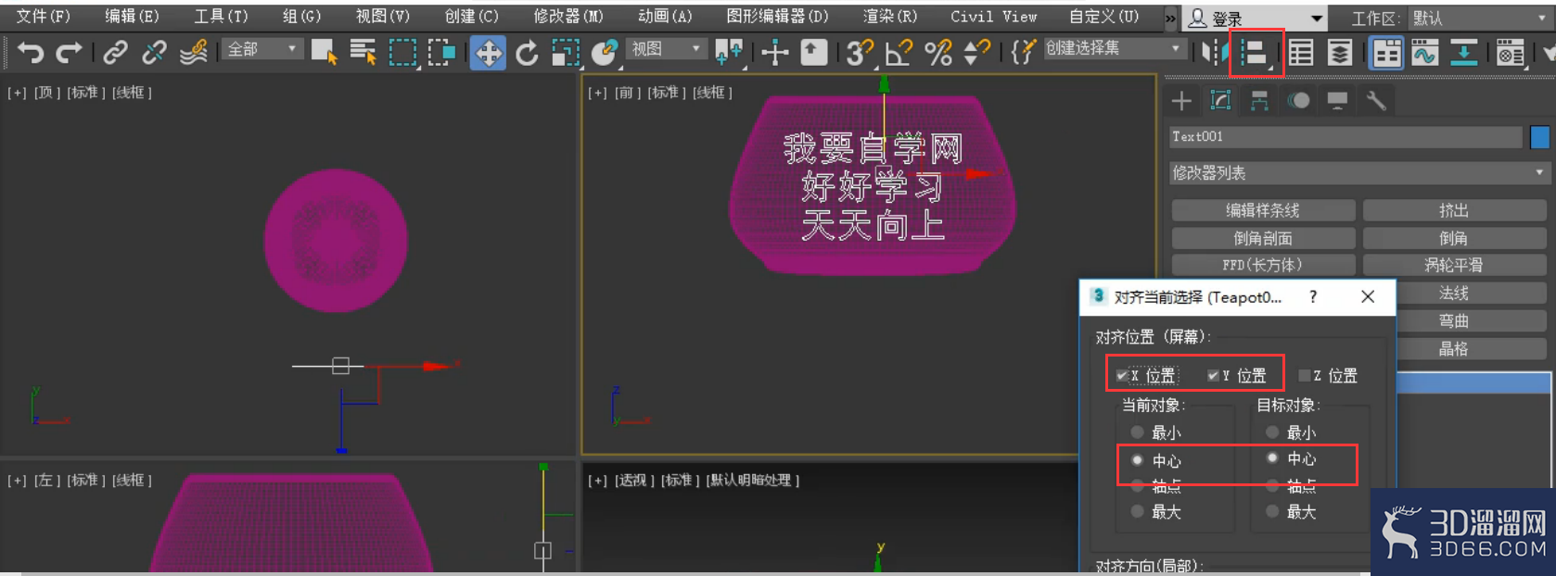
Task: Open the Render Setup icon
Action: click(1511, 53)
